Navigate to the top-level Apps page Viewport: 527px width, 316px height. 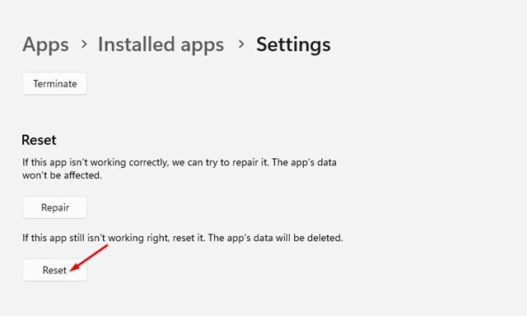[x=46, y=44]
